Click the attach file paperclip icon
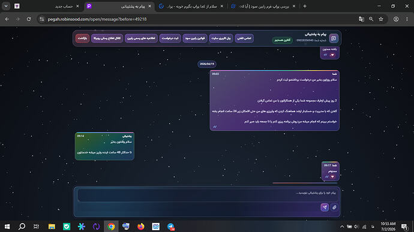The width and height of the screenshot is (414, 232). [334, 207]
